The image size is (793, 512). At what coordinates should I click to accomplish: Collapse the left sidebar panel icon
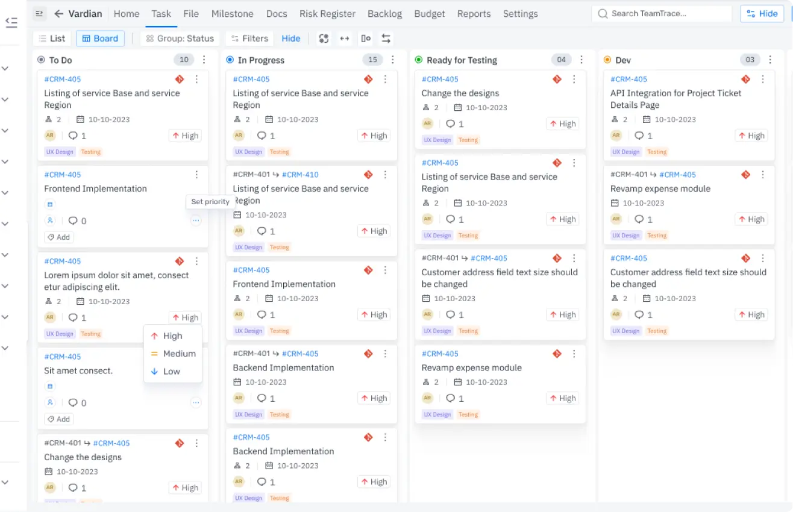(11, 22)
